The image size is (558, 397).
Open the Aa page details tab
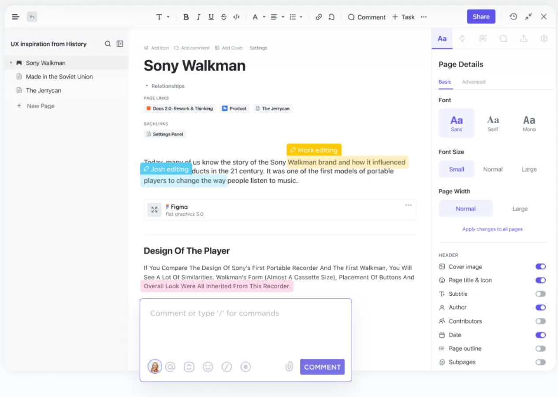442,39
